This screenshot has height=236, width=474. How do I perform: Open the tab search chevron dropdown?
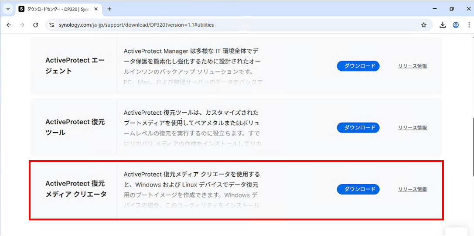pos(8,9)
